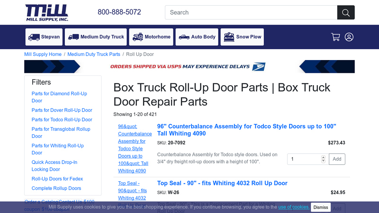Viewport: 379px width, 213px height.
Task: Click the USPS delays shipping banner
Action: point(189,67)
